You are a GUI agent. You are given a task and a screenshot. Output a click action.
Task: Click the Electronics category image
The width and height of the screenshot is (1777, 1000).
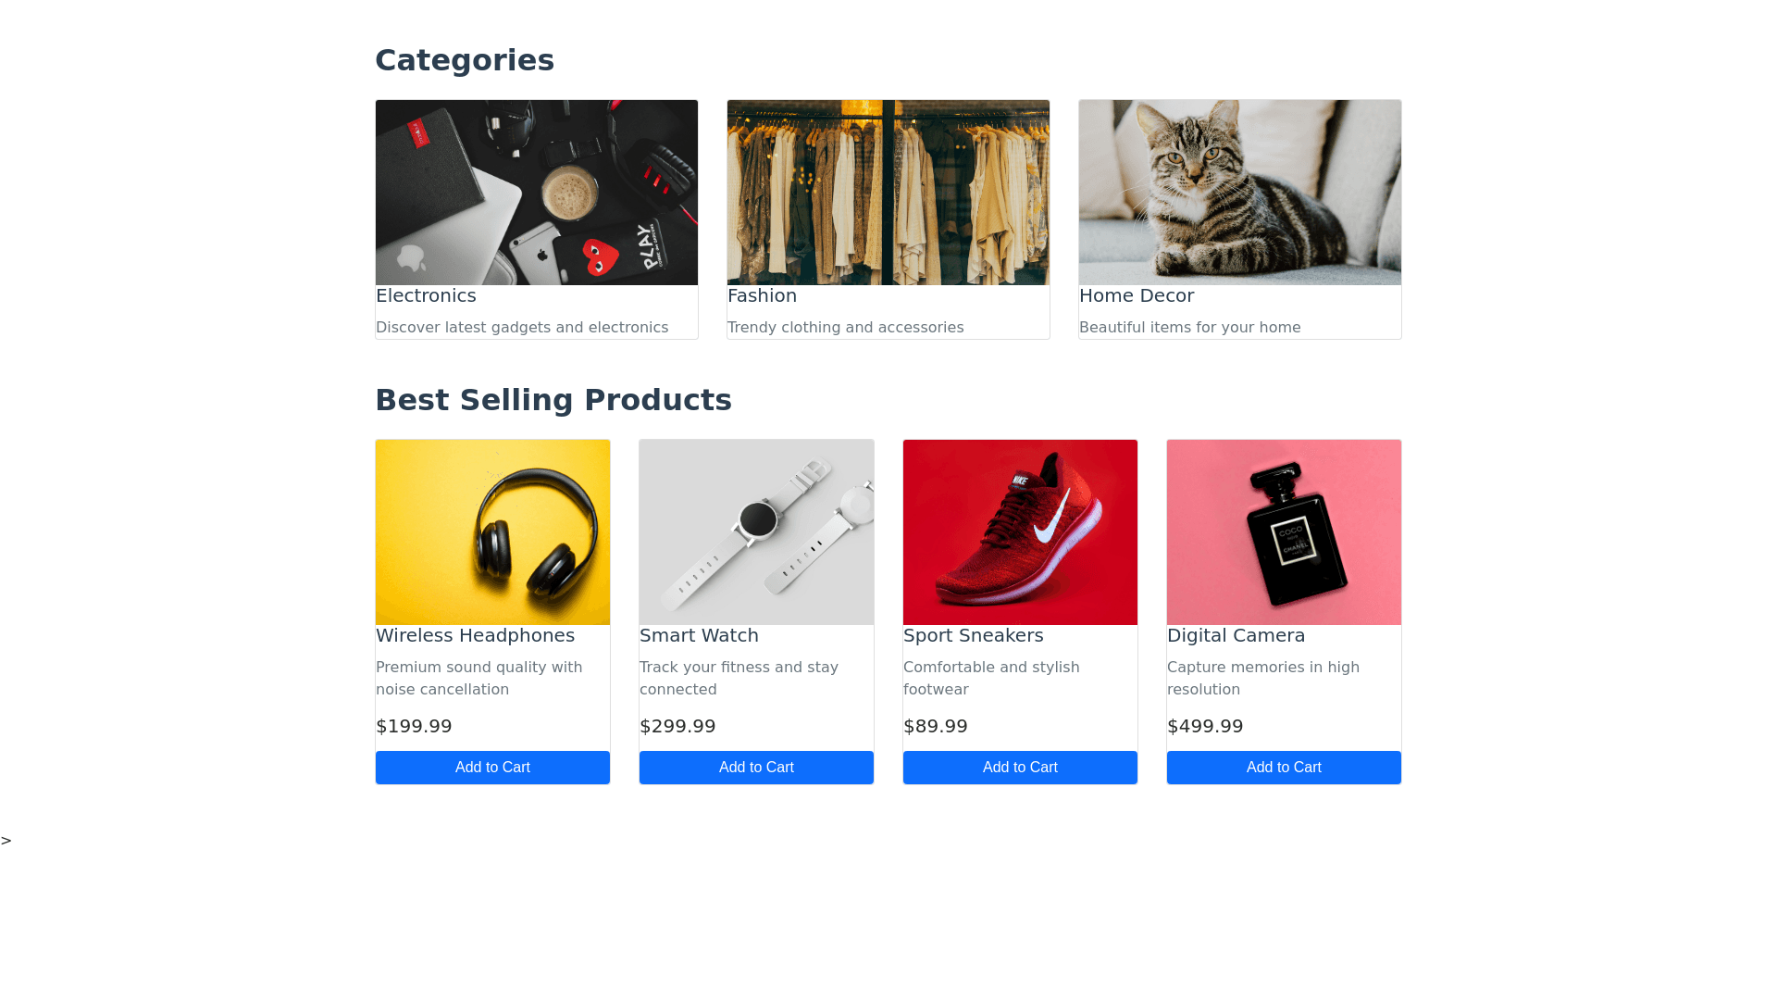pyautogui.click(x=537, y=193)
